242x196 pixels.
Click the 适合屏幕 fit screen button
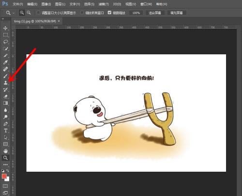point(154,13)
